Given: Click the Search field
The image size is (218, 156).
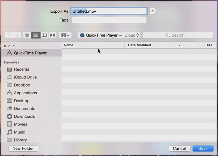Looking at the screenshot, I should 178,35.
